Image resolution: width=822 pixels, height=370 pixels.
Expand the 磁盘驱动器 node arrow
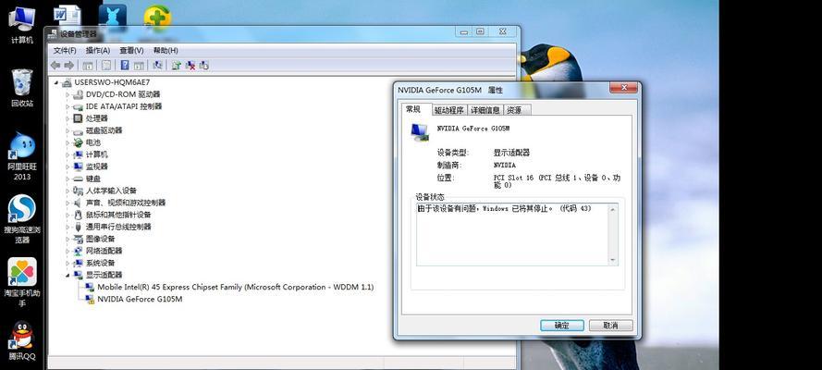pos(67,131)
